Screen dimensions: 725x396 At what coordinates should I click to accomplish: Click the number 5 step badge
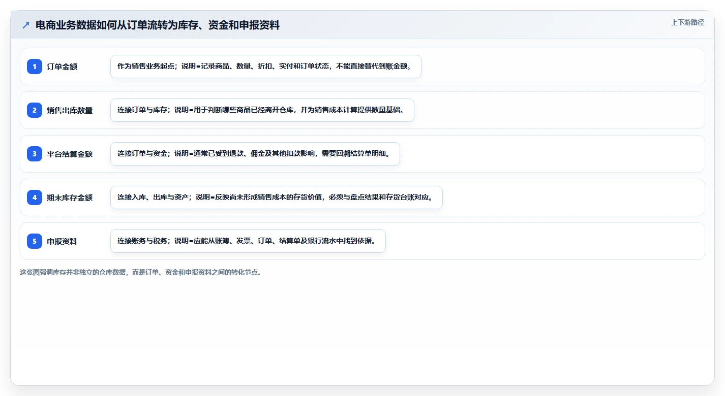(35, 241)
